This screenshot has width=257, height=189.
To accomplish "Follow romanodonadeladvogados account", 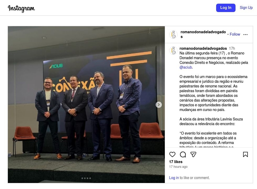I will coord(235,34).
